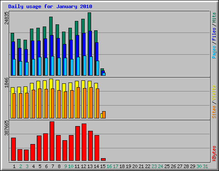Viewport: 219px width, 171px height.
Task: Click the red KBytes bar for day 1
Action: [x=13, y=149]
